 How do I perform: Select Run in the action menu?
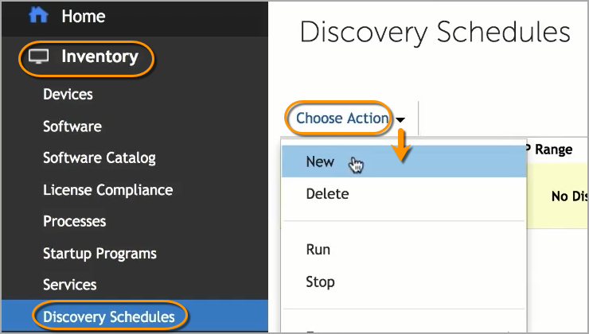point(318,250)
